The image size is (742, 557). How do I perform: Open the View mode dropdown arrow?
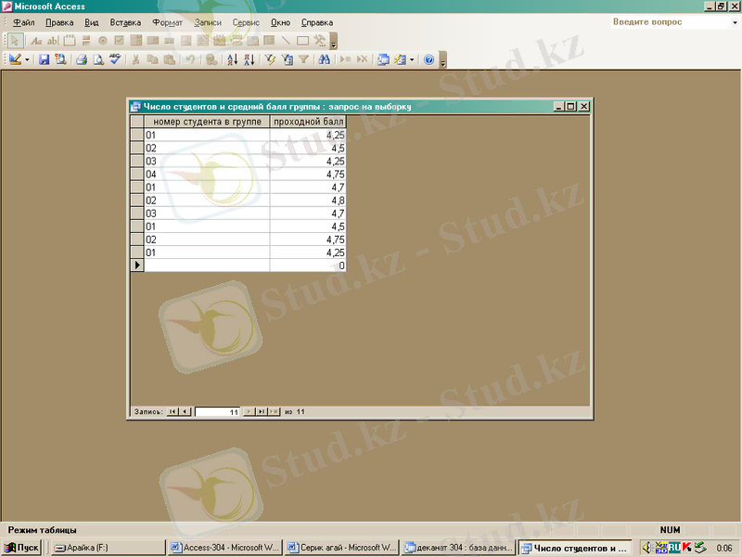[x=27, y=59]
